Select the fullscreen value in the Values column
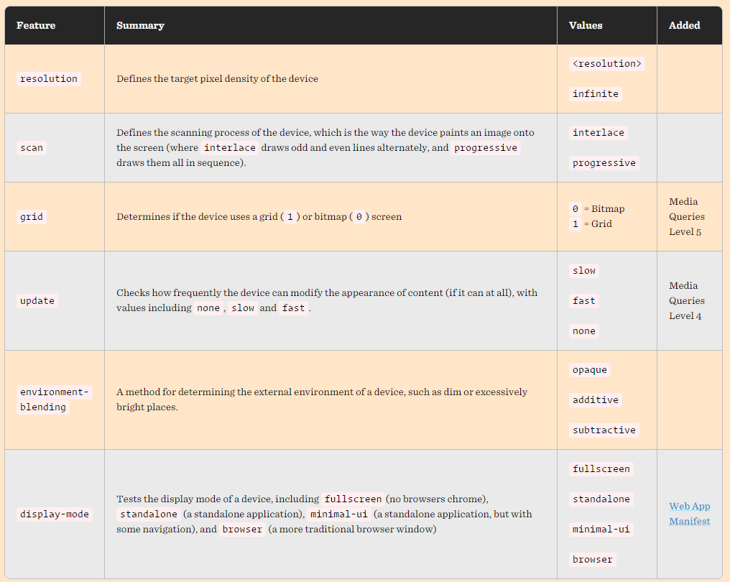The image size is (730, 582). pyautogui.click(x=601, y=469)
